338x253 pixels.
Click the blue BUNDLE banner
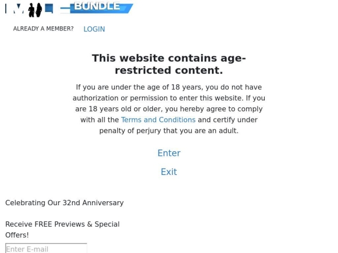(x=101, y=7)
